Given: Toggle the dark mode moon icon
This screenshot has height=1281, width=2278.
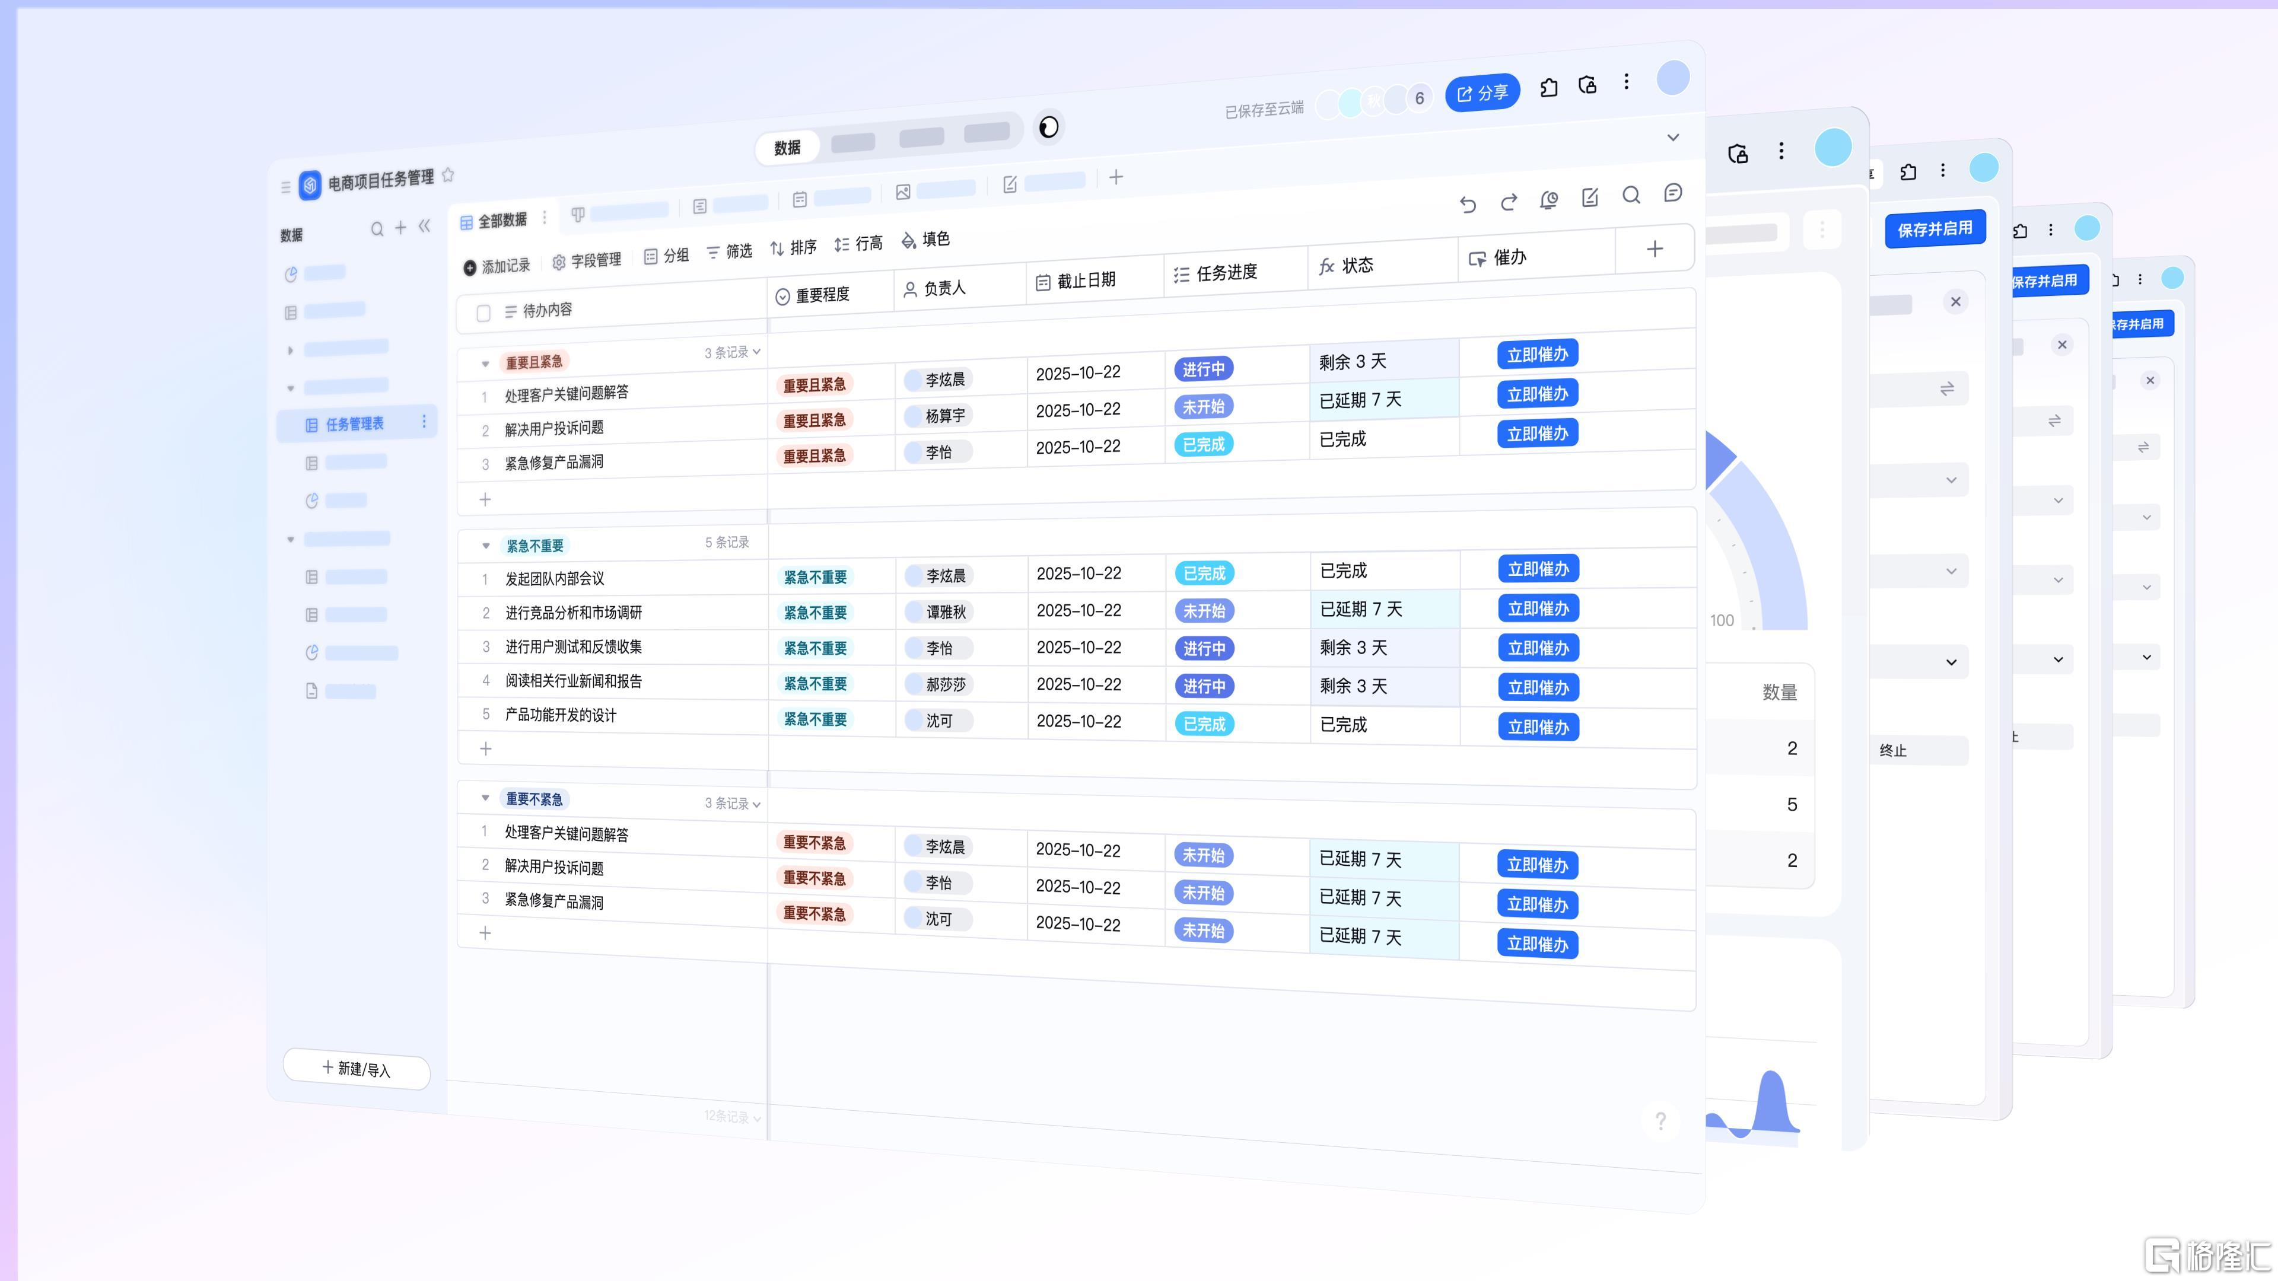Looking at the screenshot, I should (x=1049, y=128).
